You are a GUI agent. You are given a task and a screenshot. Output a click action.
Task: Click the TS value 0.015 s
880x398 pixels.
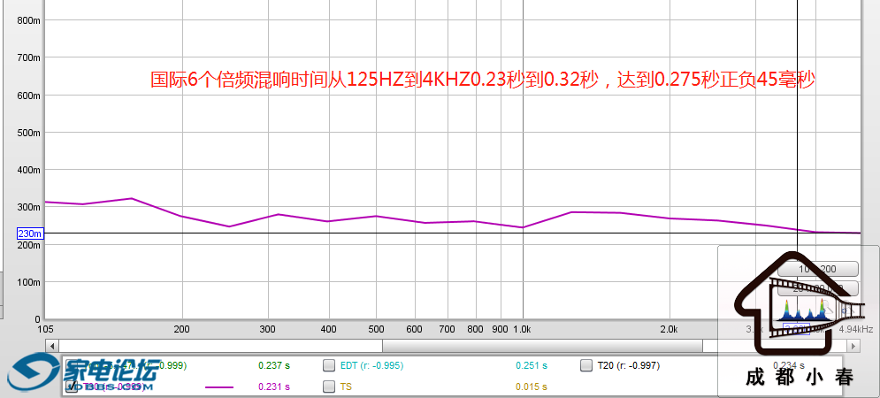coord(531,387)
